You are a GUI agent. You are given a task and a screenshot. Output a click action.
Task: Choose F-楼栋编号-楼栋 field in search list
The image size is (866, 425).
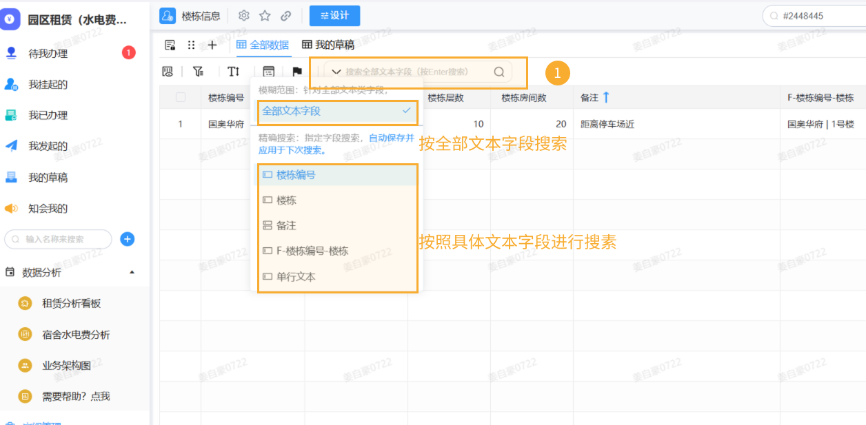click(337, 251)
